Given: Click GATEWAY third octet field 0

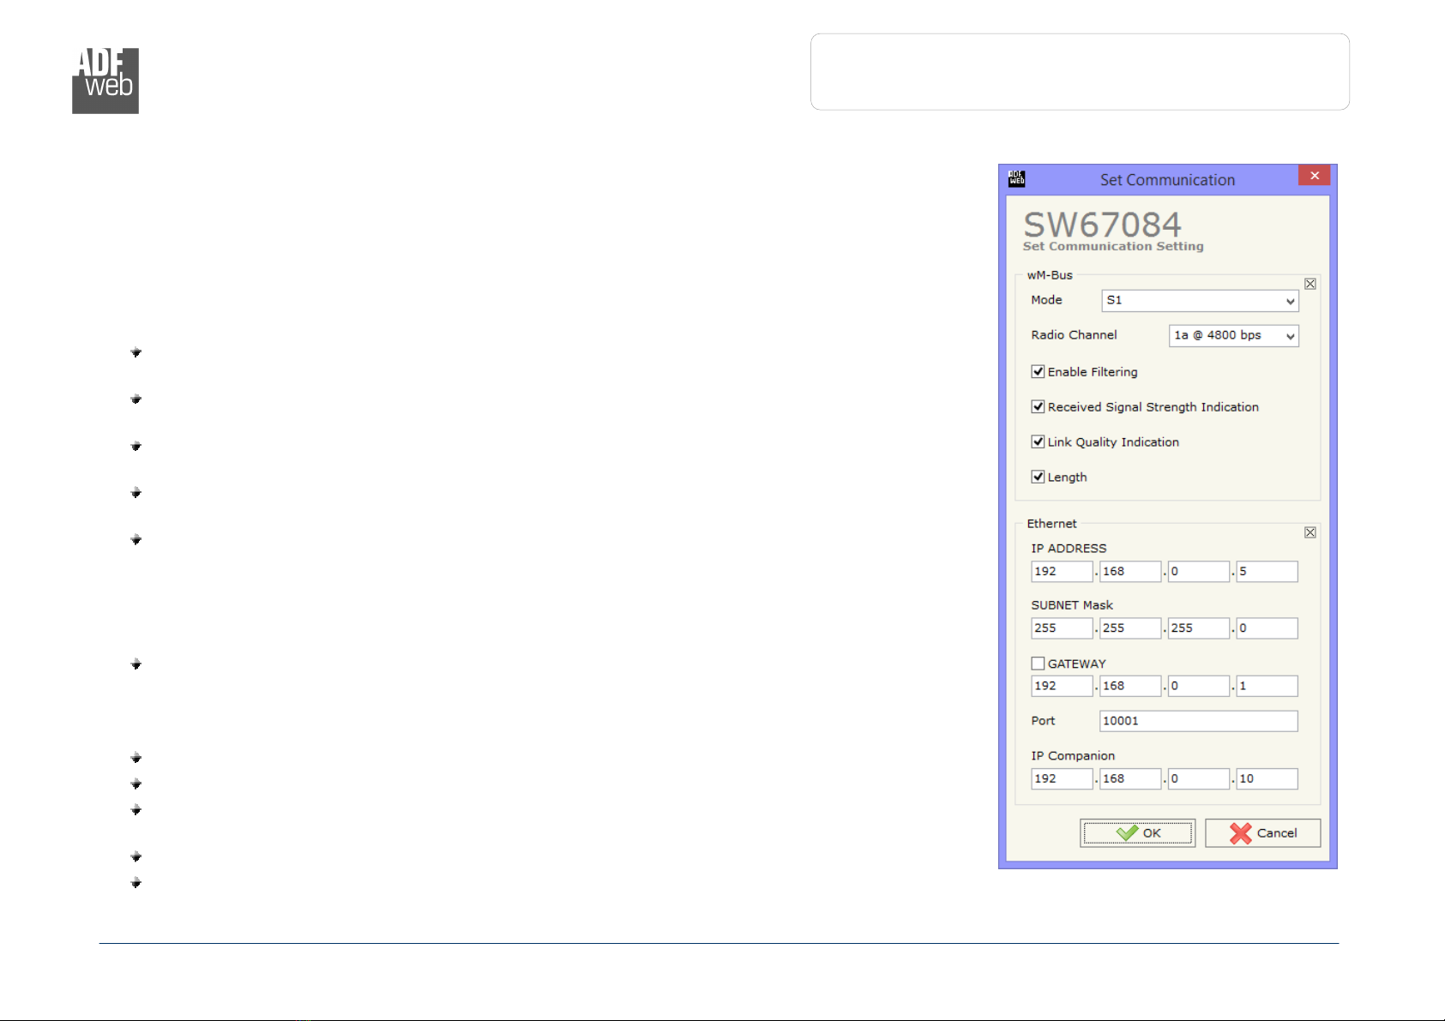Looking at the screenshot, I should tap(1199, 686).
